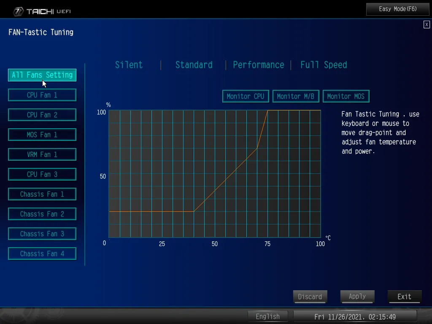Click the date and time display
The height and width of the screenshot is (324, 432).
tap(355, 316)
